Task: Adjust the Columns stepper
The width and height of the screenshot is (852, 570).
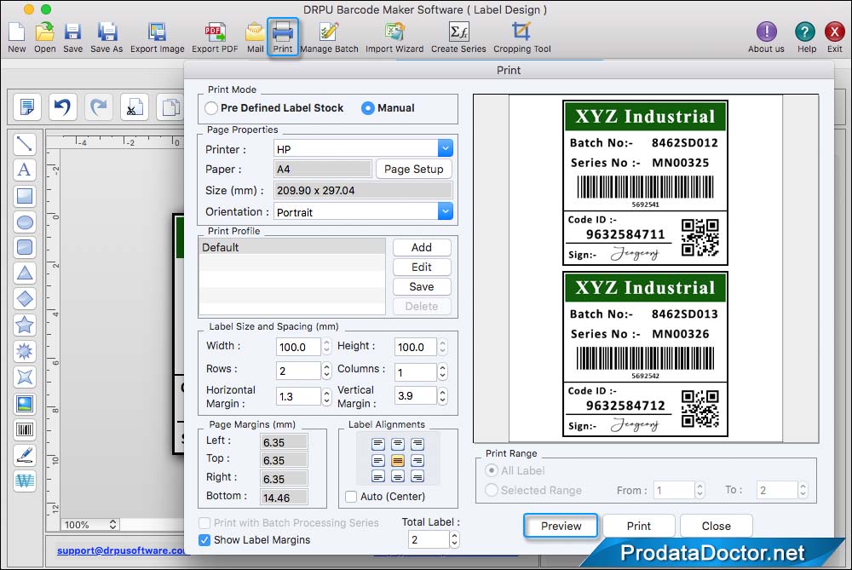Action: pos(442,371)
